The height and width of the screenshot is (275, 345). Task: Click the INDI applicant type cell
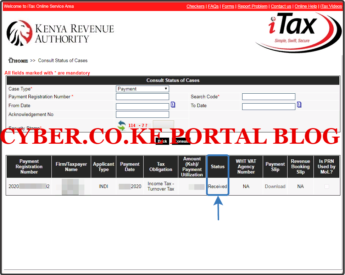(x=104, y=187)
